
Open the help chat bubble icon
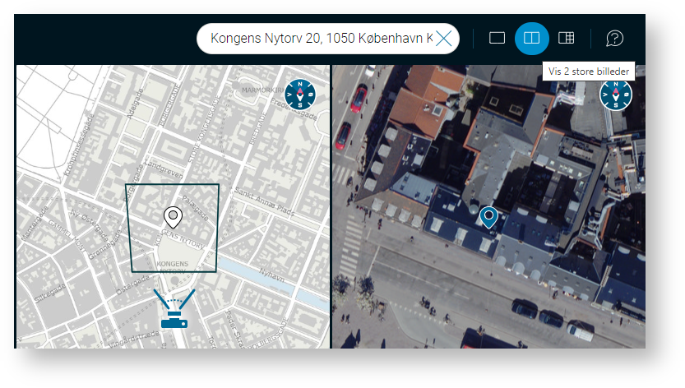[614, 38]
